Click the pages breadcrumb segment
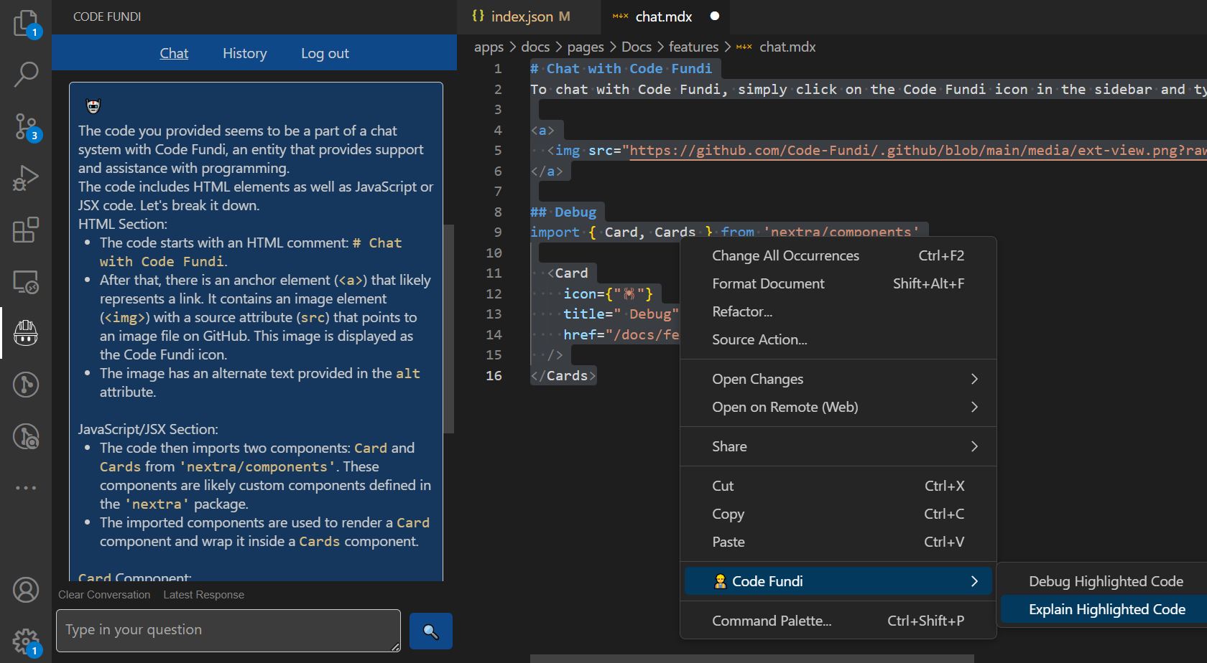The height and width of the screenshot is (663, 1207). (586, 47)
